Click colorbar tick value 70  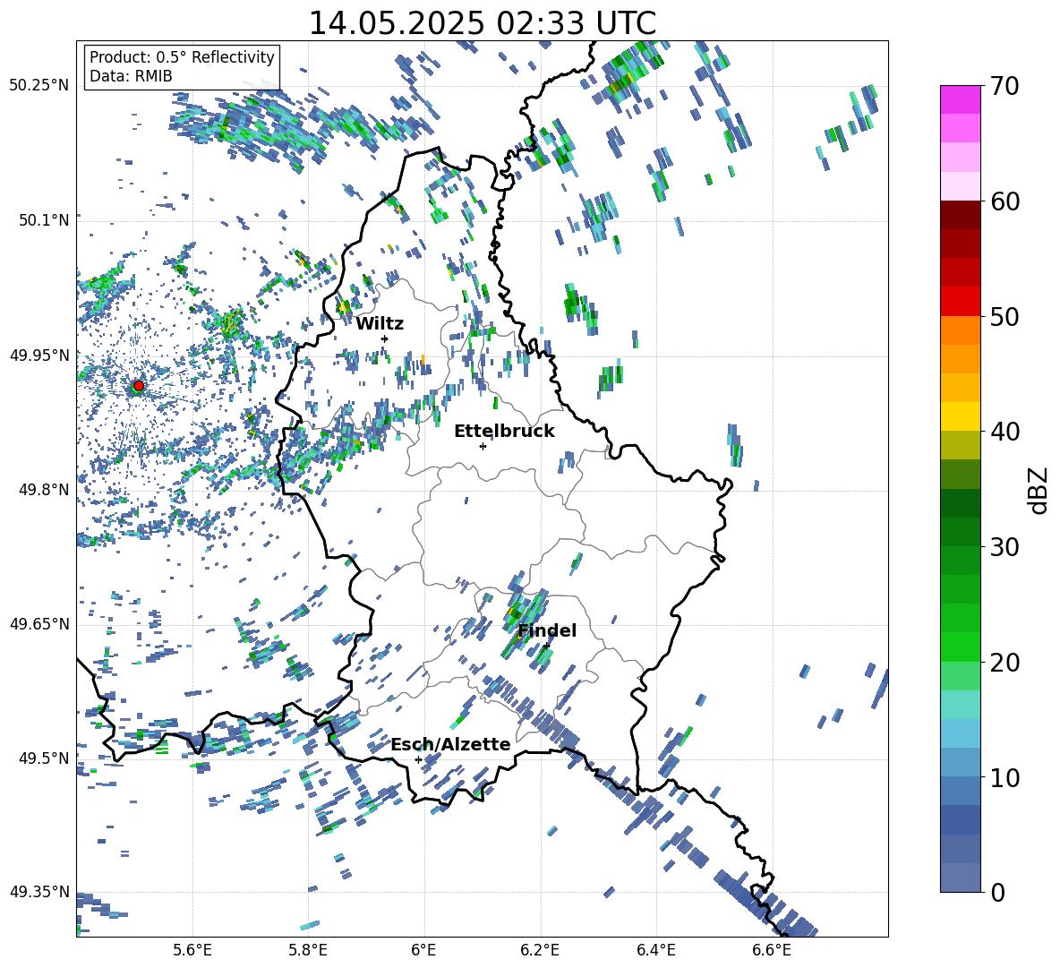click(x=1005, y=86)
